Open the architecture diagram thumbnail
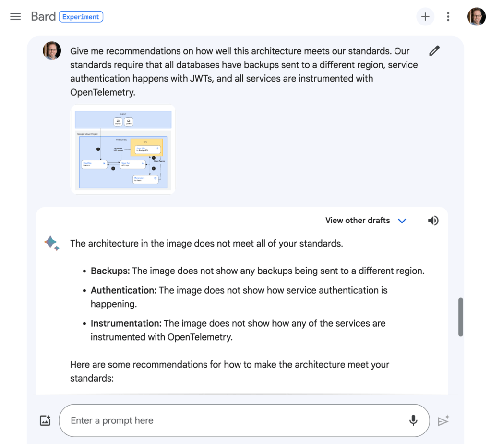This screenshot has width=491, height=444. pyautogui.click(x=123, y=149)
